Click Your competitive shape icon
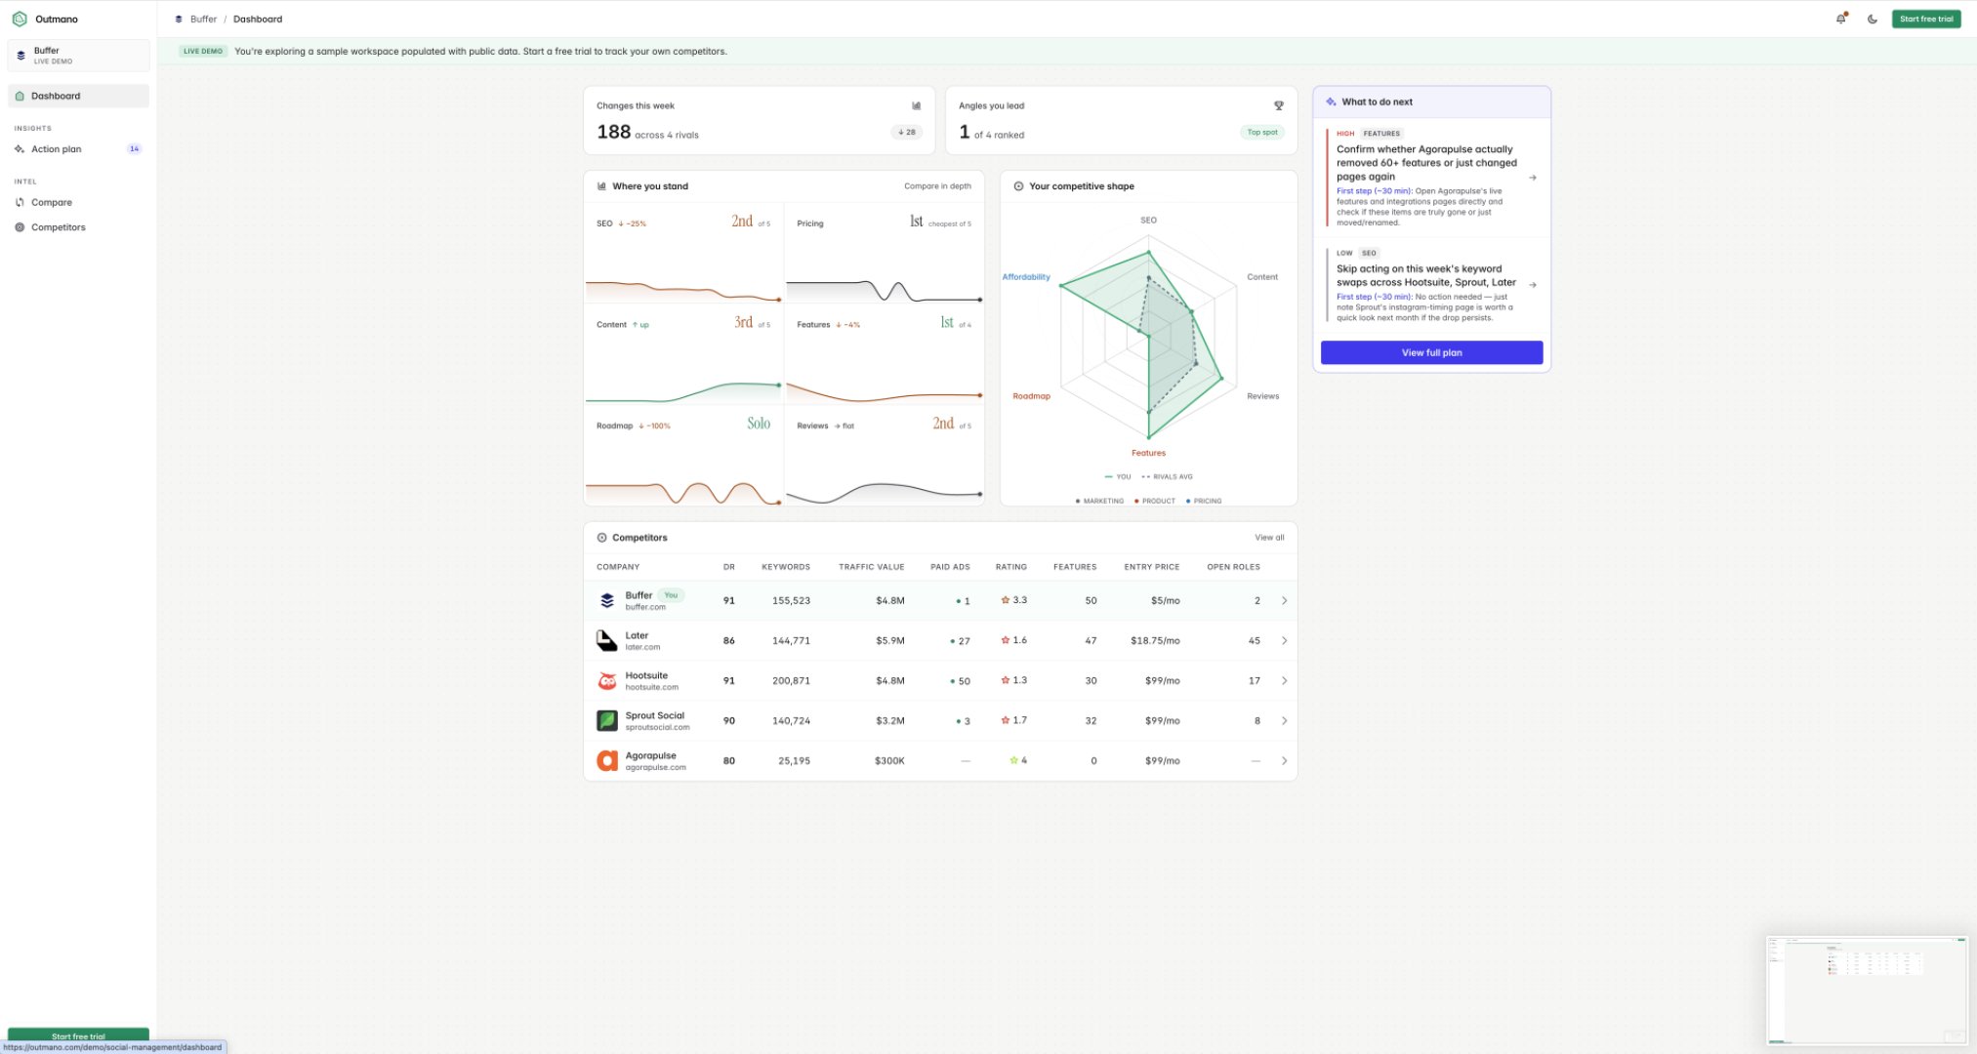 coord(1018,185)
